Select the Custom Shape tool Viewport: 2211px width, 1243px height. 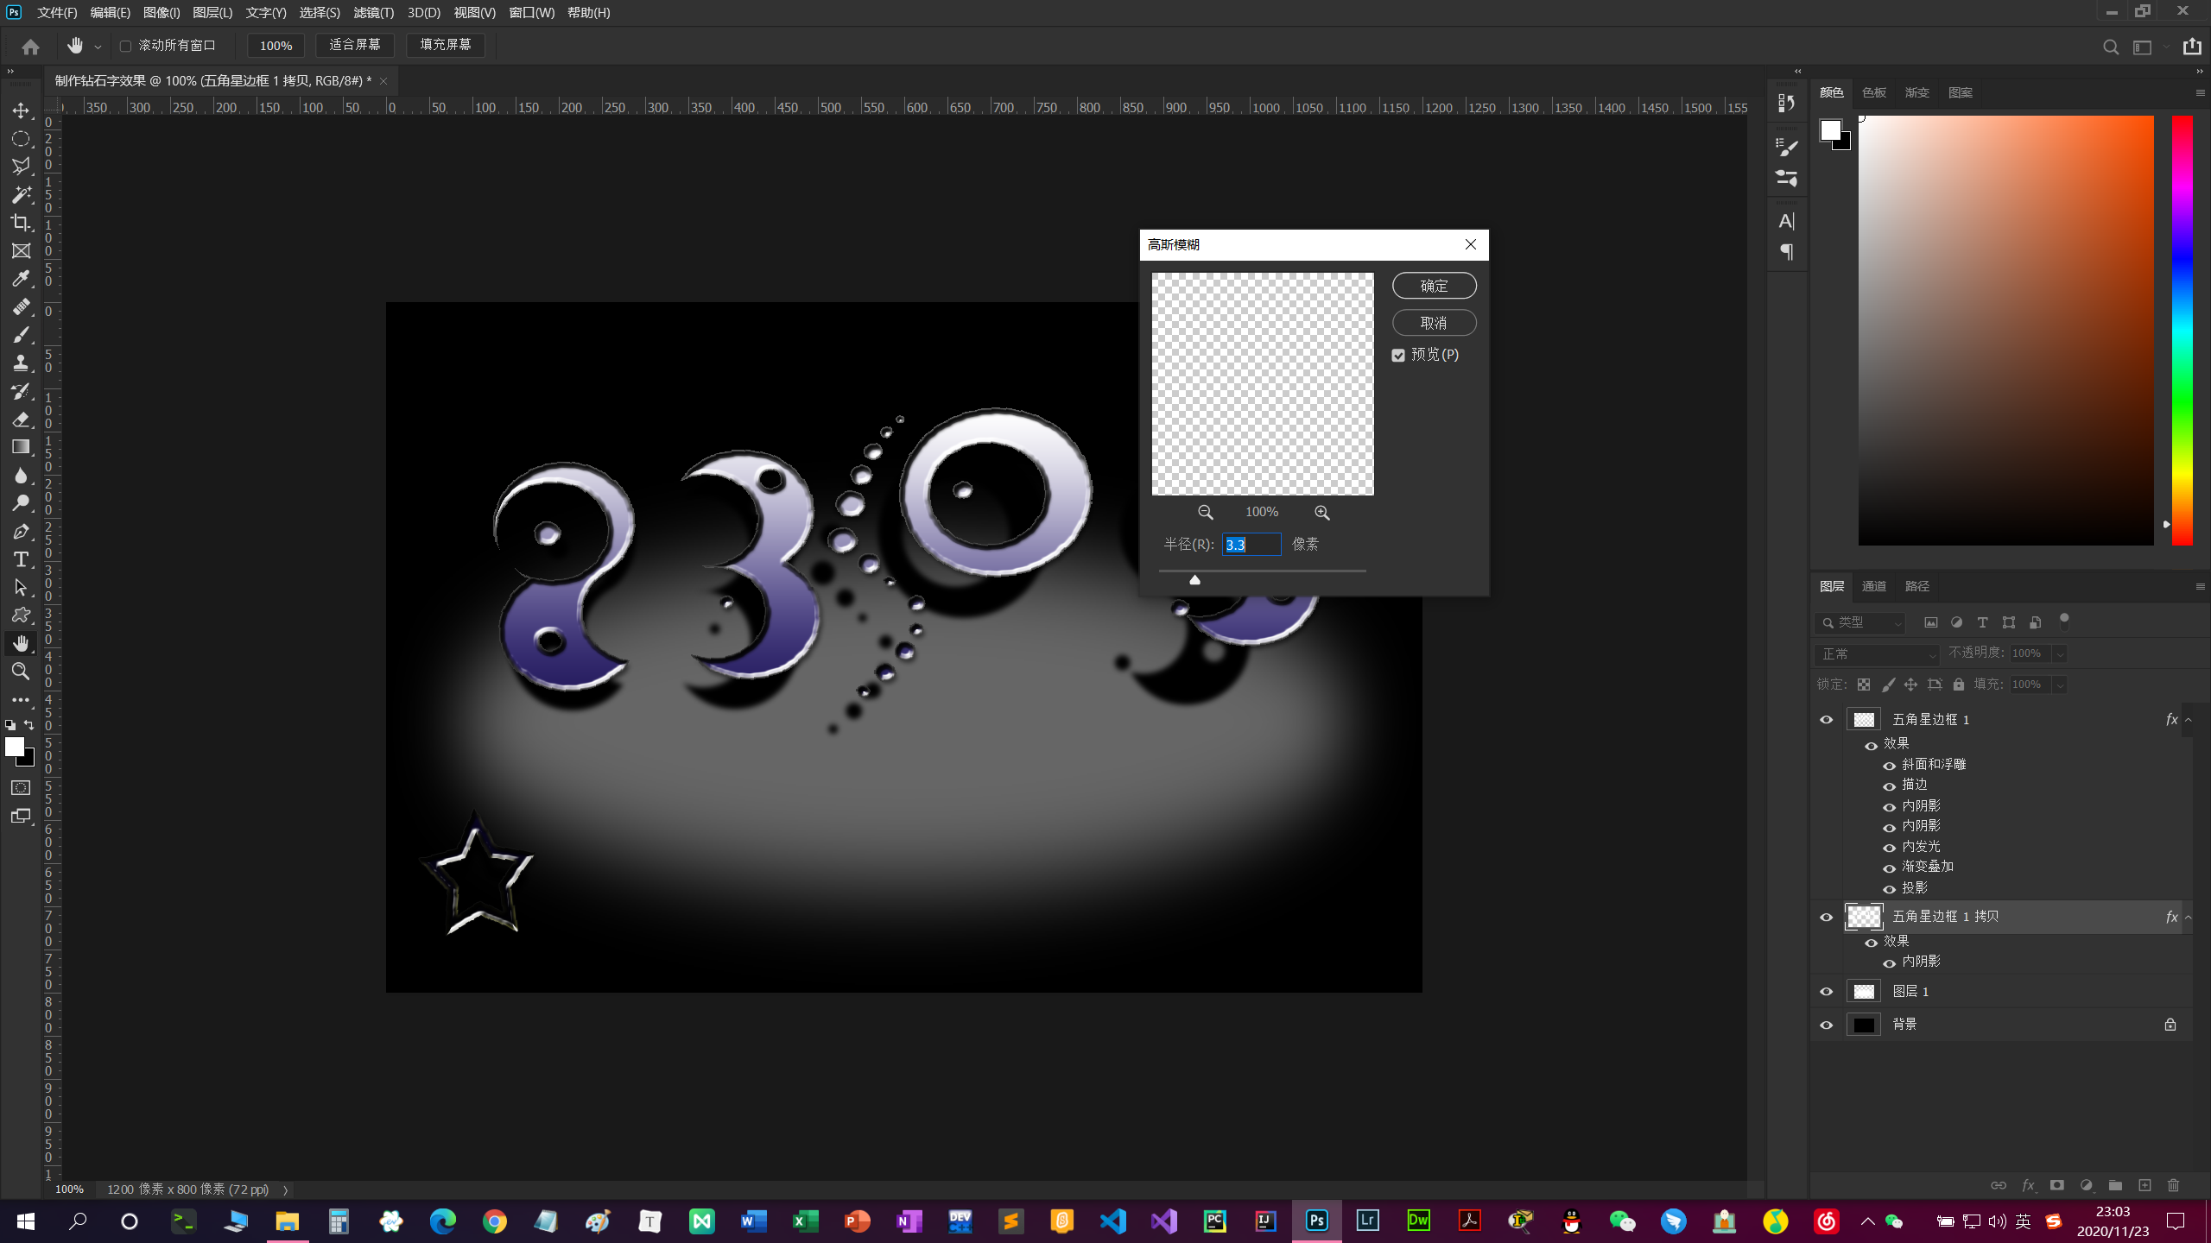pos(21,615)
